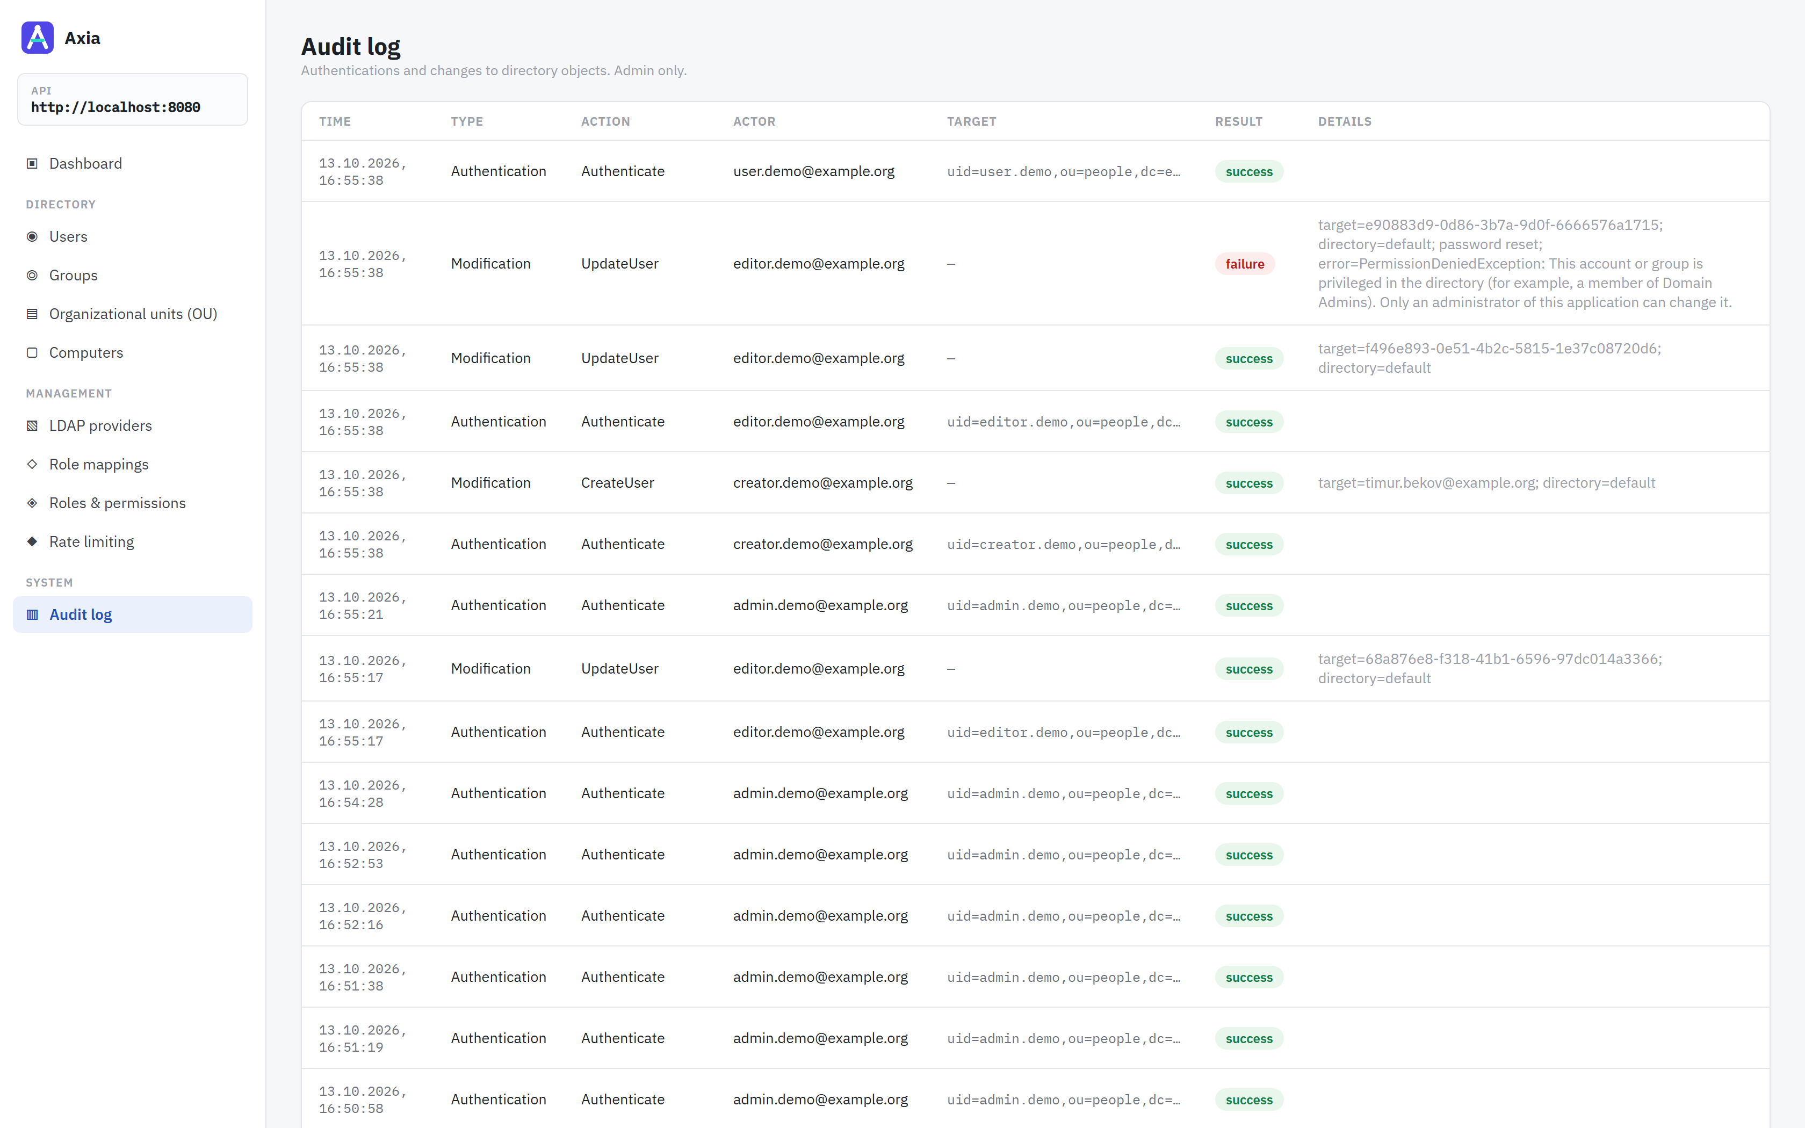Click the API URL http://localhost:8080 box

(x=133, y=99)
